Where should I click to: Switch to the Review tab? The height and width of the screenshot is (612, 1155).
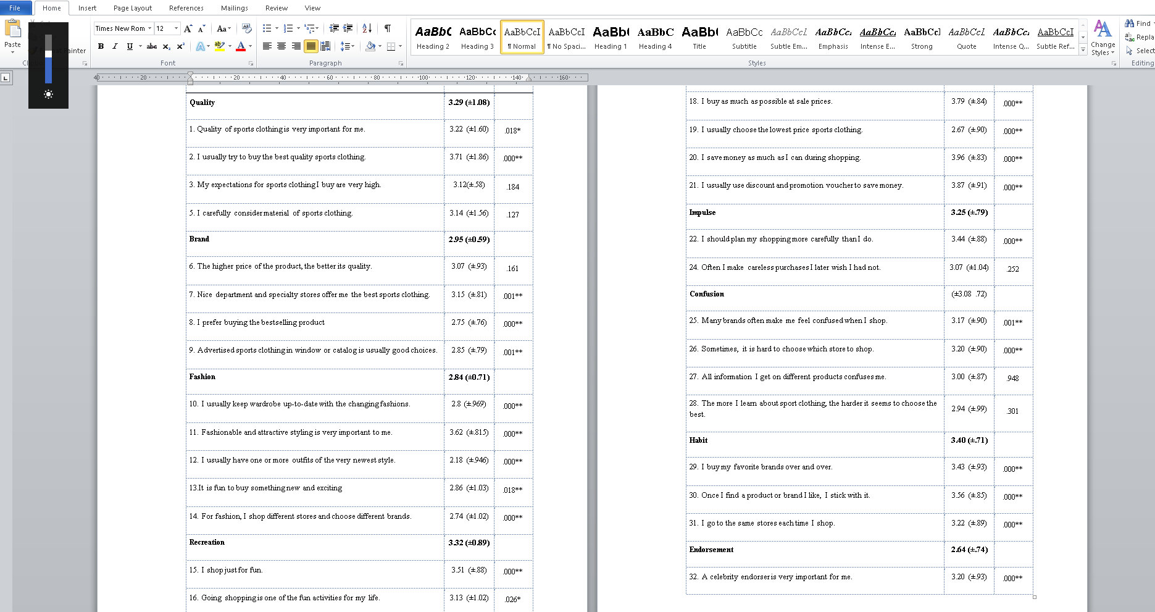[x=277, y=8]
